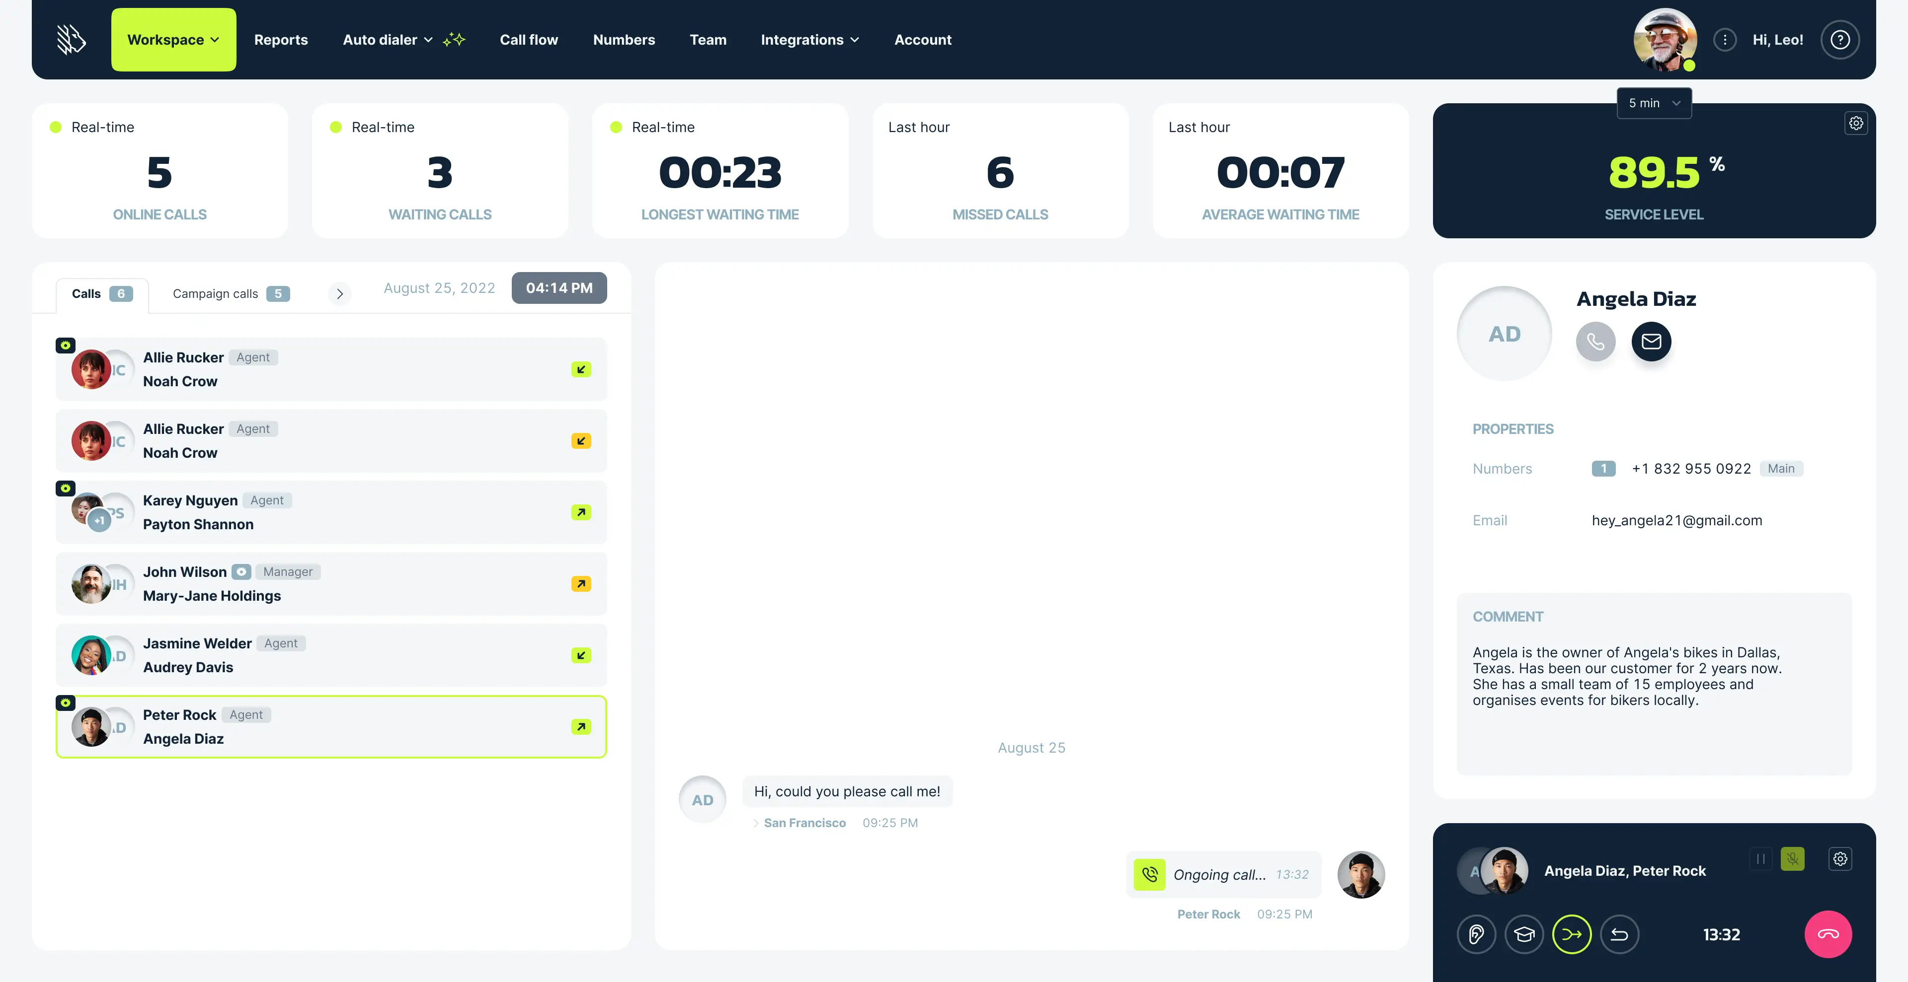Screen dimensions: 1908x982
Task: Toggle the eye badge on Peter Rock call
Action: pyautogui.click(x=65, y=703)
